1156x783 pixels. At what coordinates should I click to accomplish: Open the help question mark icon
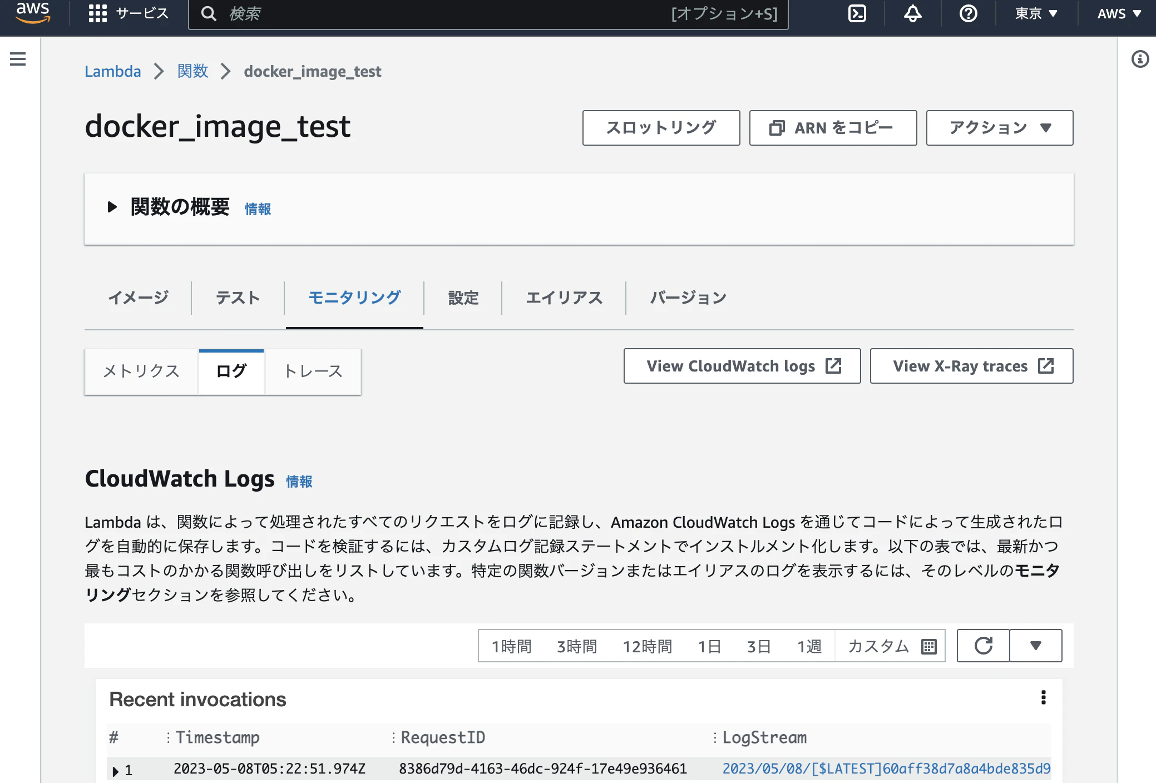point(968,13)
